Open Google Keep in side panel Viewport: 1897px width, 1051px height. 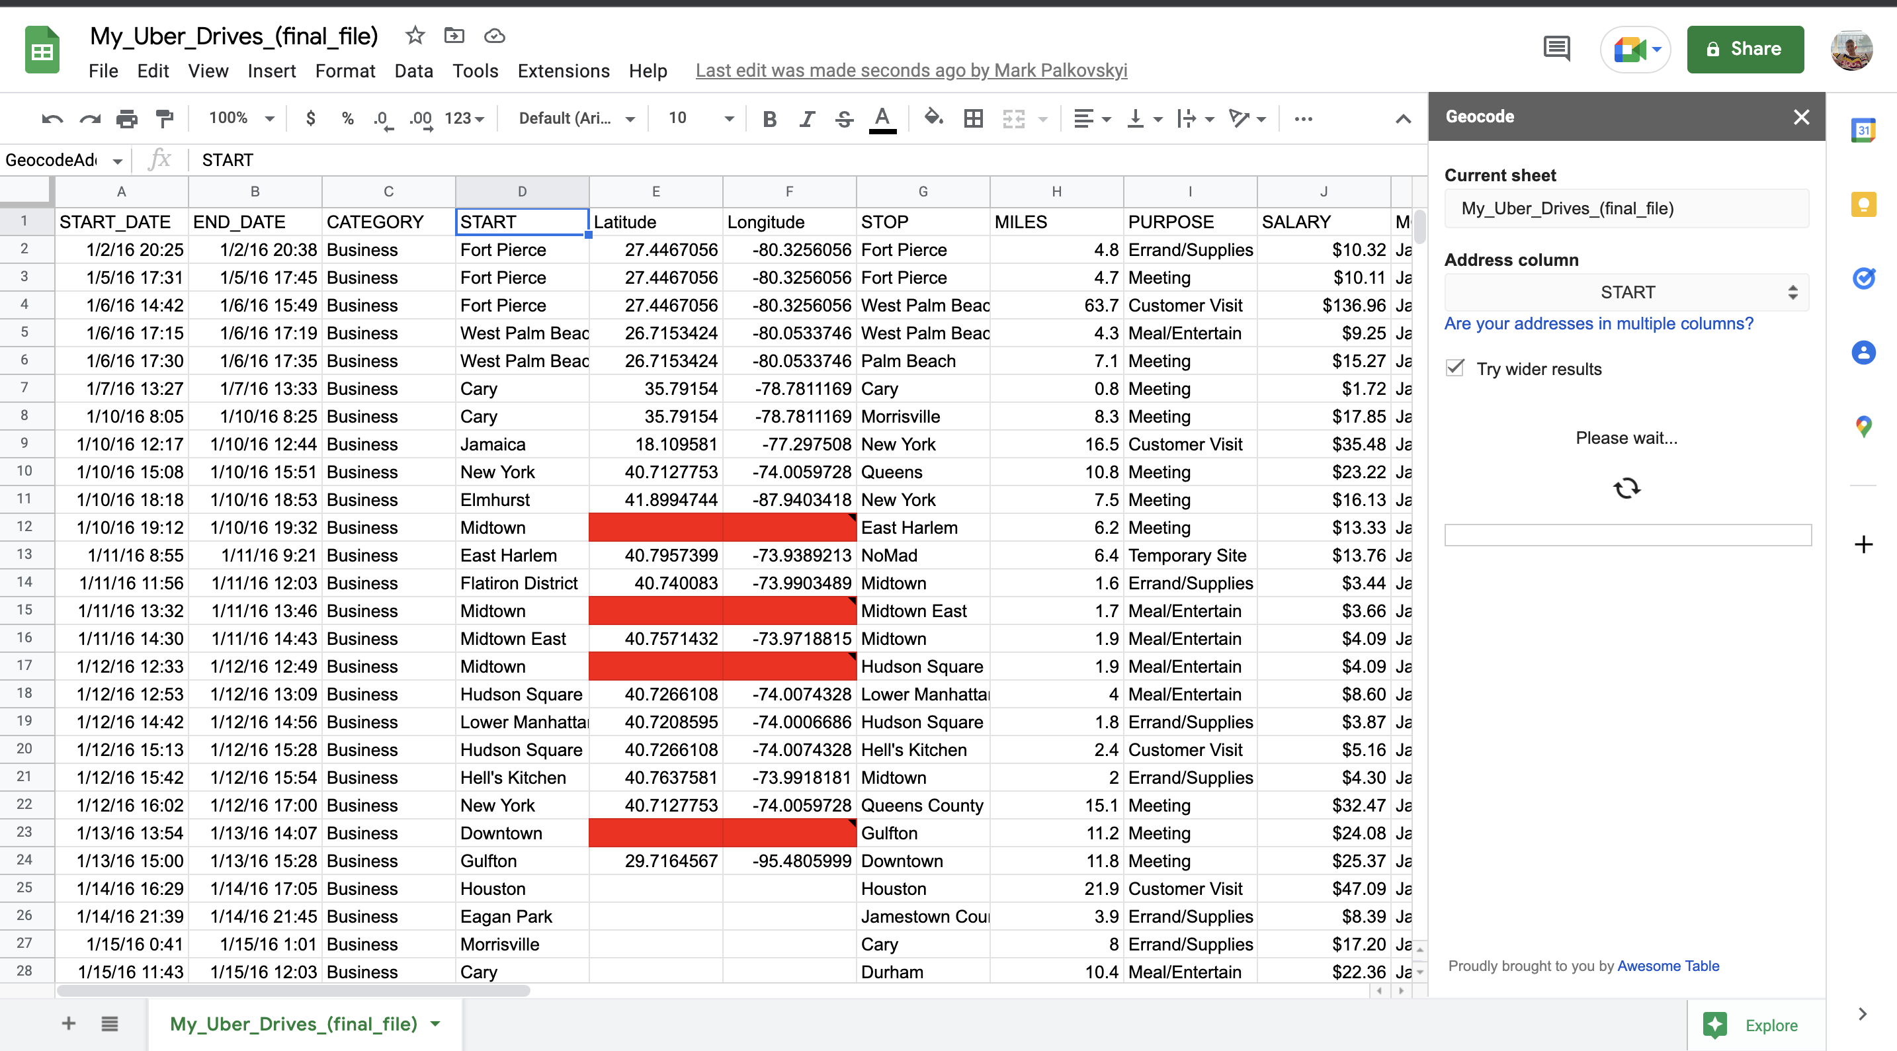click(1863, 204)
